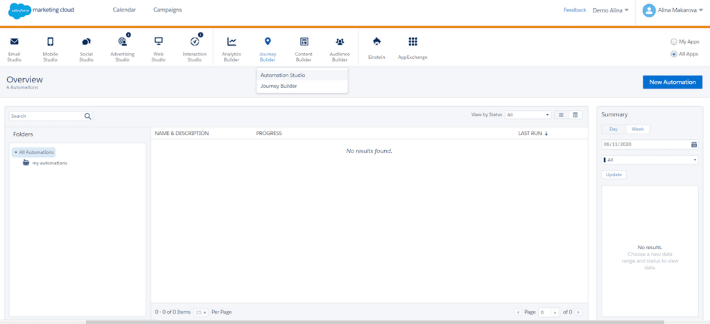
Task: Open the View by Status dropdown
Action: pyautogui.click(x=528, y=115)
